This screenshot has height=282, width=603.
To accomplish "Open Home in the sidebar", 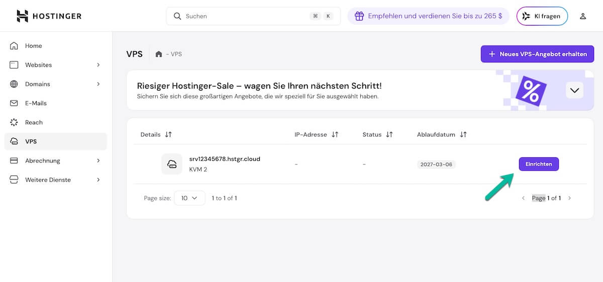I will [55, 46].
